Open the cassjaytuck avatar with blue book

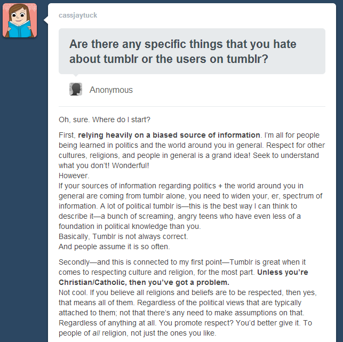tap(20, 20)
